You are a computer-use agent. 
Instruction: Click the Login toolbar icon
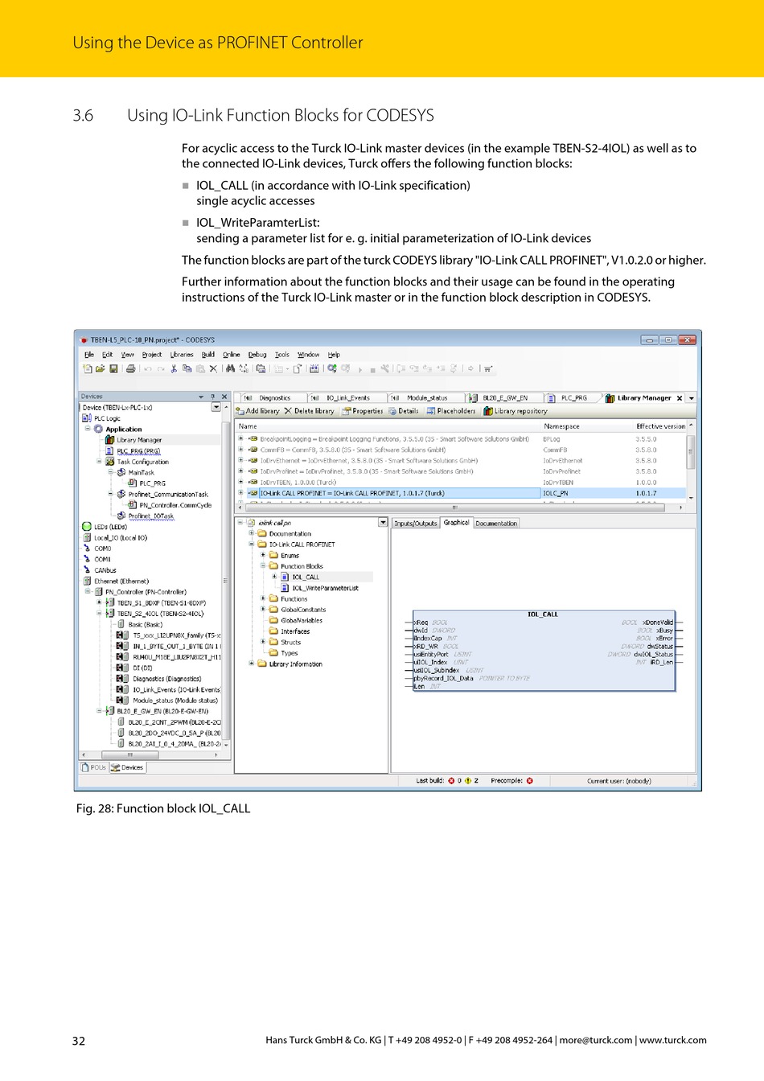coord(332,369)
